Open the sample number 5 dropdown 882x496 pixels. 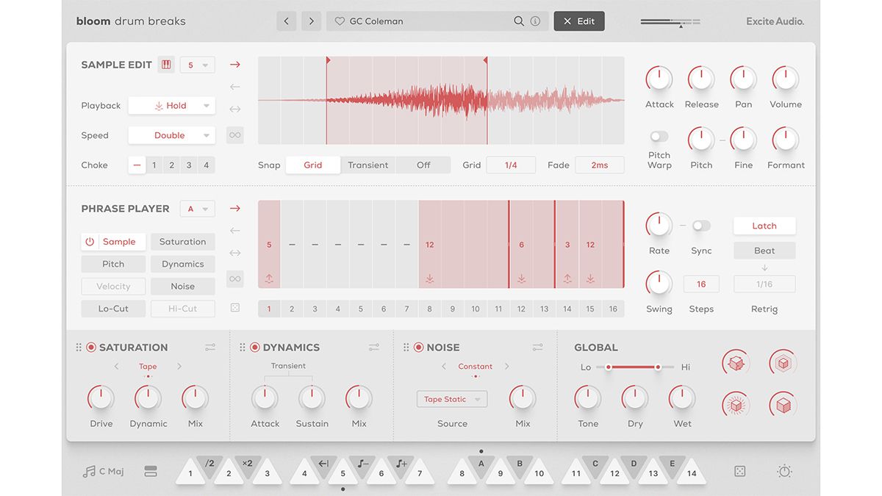198,65
